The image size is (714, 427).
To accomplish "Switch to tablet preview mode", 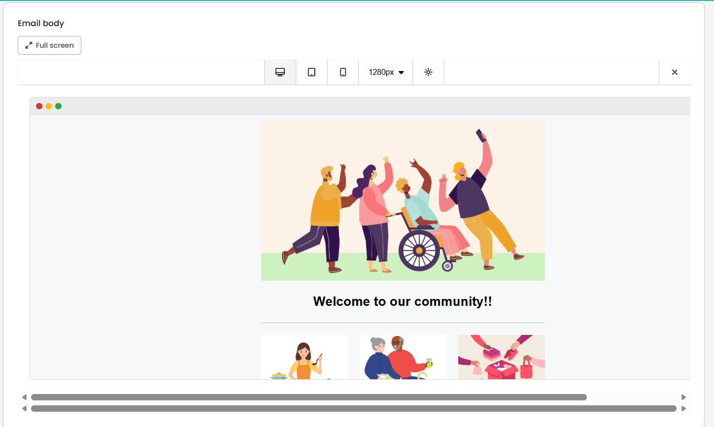I will click(311, 72).
